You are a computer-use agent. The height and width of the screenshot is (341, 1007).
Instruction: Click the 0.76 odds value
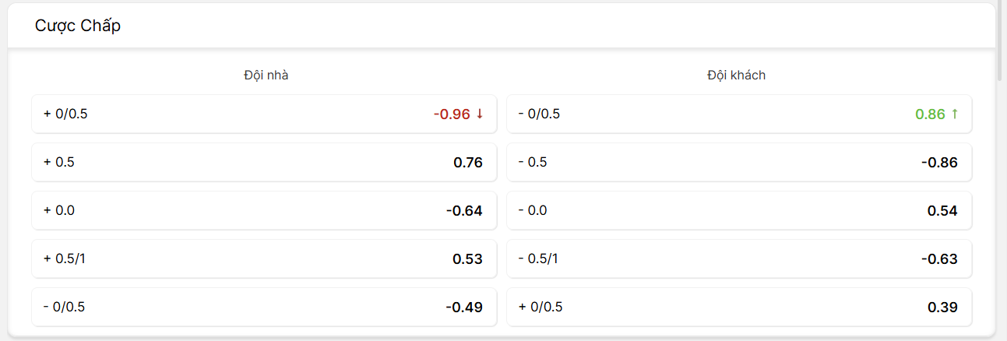pyautogui.click(x=468, y=162)
